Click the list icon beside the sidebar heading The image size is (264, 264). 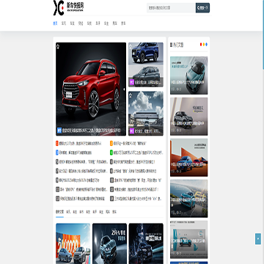tap(171, 45)
